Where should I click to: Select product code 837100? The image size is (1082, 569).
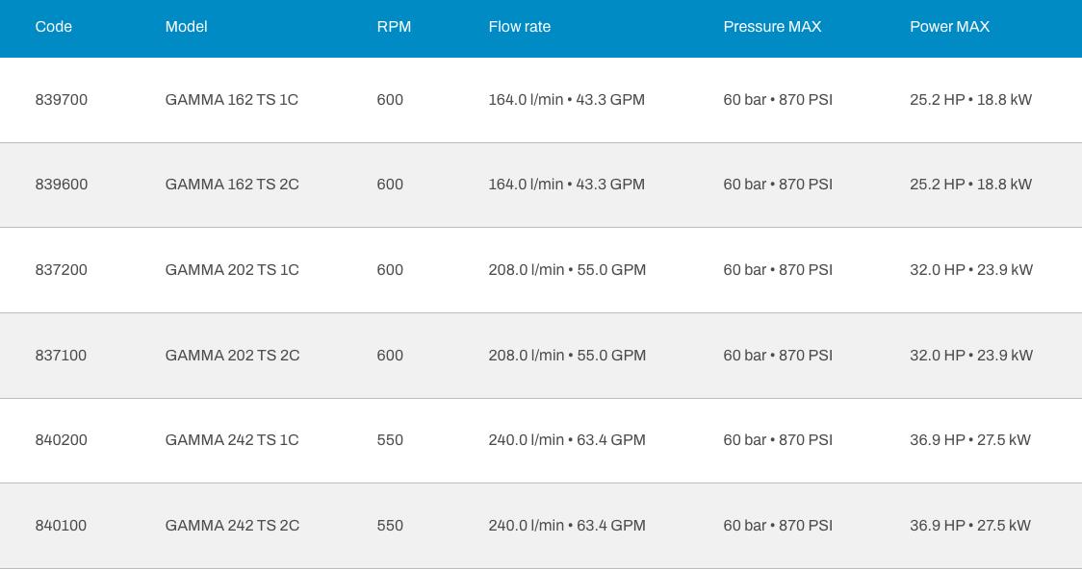point(62,356)
